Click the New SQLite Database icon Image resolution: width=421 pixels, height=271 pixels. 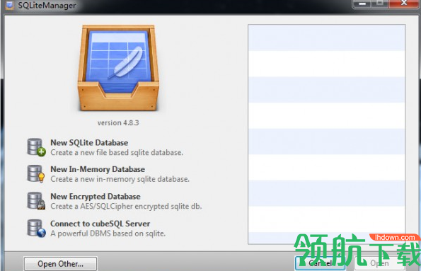click(x=36, y=147)
